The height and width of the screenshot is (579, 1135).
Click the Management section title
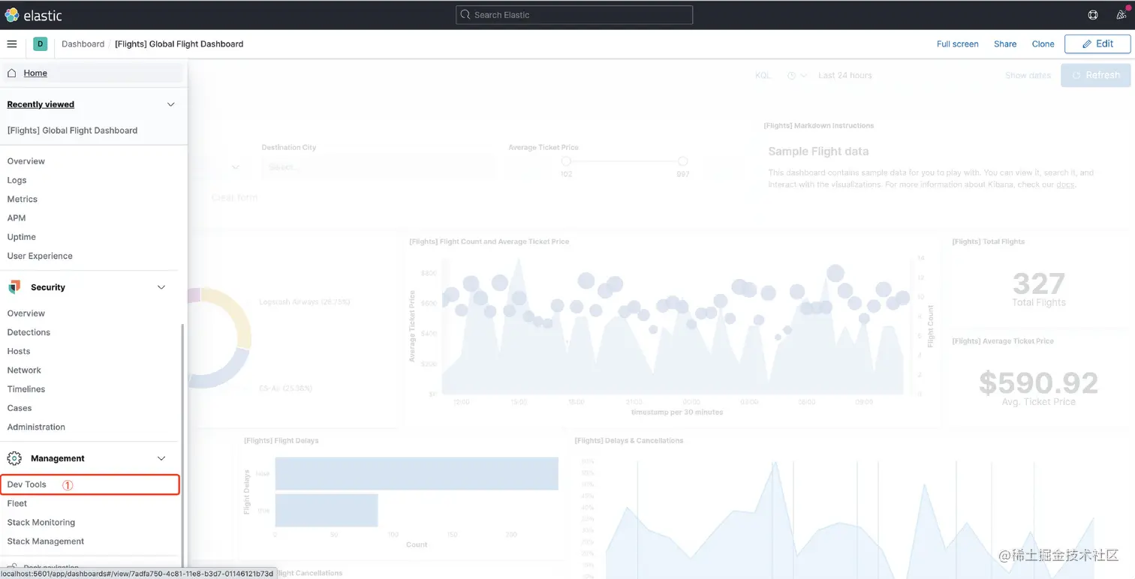(x=58, y=458)
